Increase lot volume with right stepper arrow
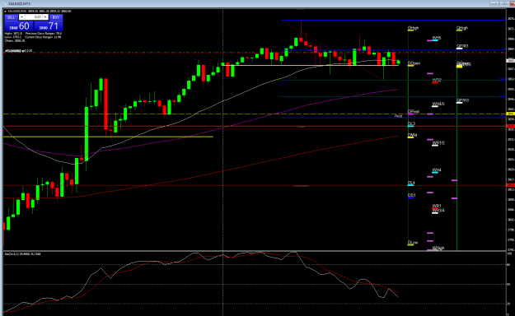The height and width of the screenshot is (316, 515). [x=45, y=17]
